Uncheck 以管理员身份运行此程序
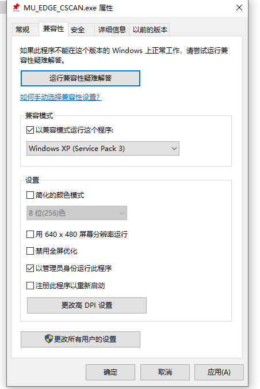The image size is (260, 389). 30,268
